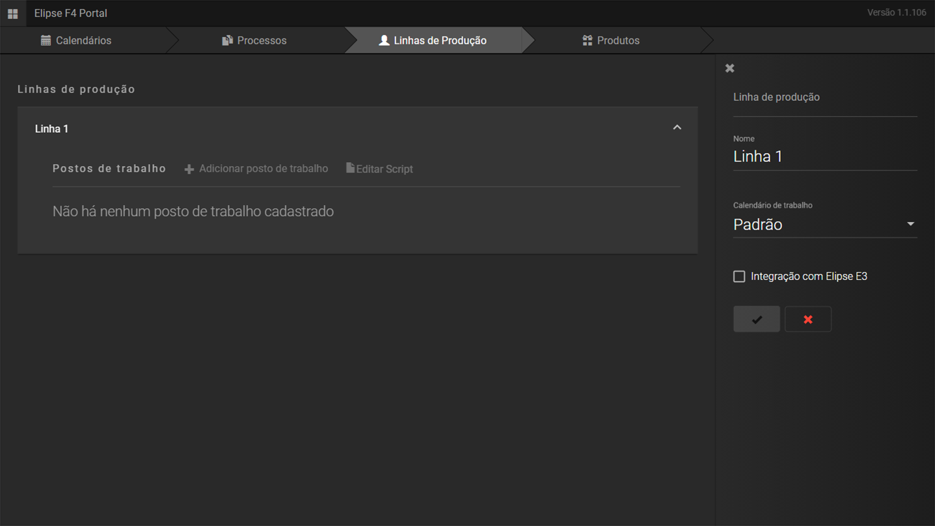The width and height of the screenshot is (935, 526).
Task: Click the Elipse F4 Portal title
Action: 71,13
